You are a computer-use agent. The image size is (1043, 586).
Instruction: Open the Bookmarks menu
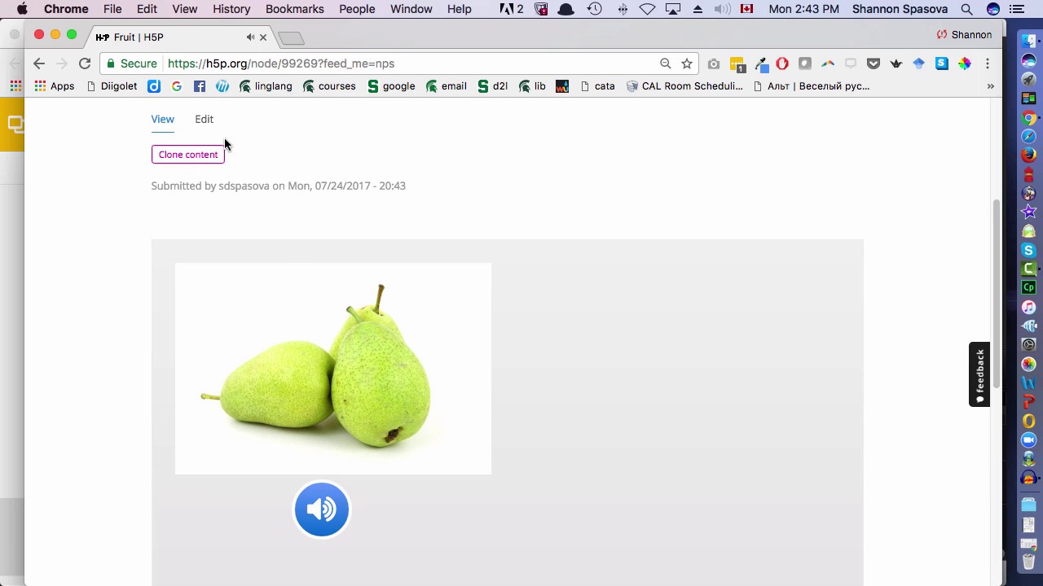tap(295, 9)
